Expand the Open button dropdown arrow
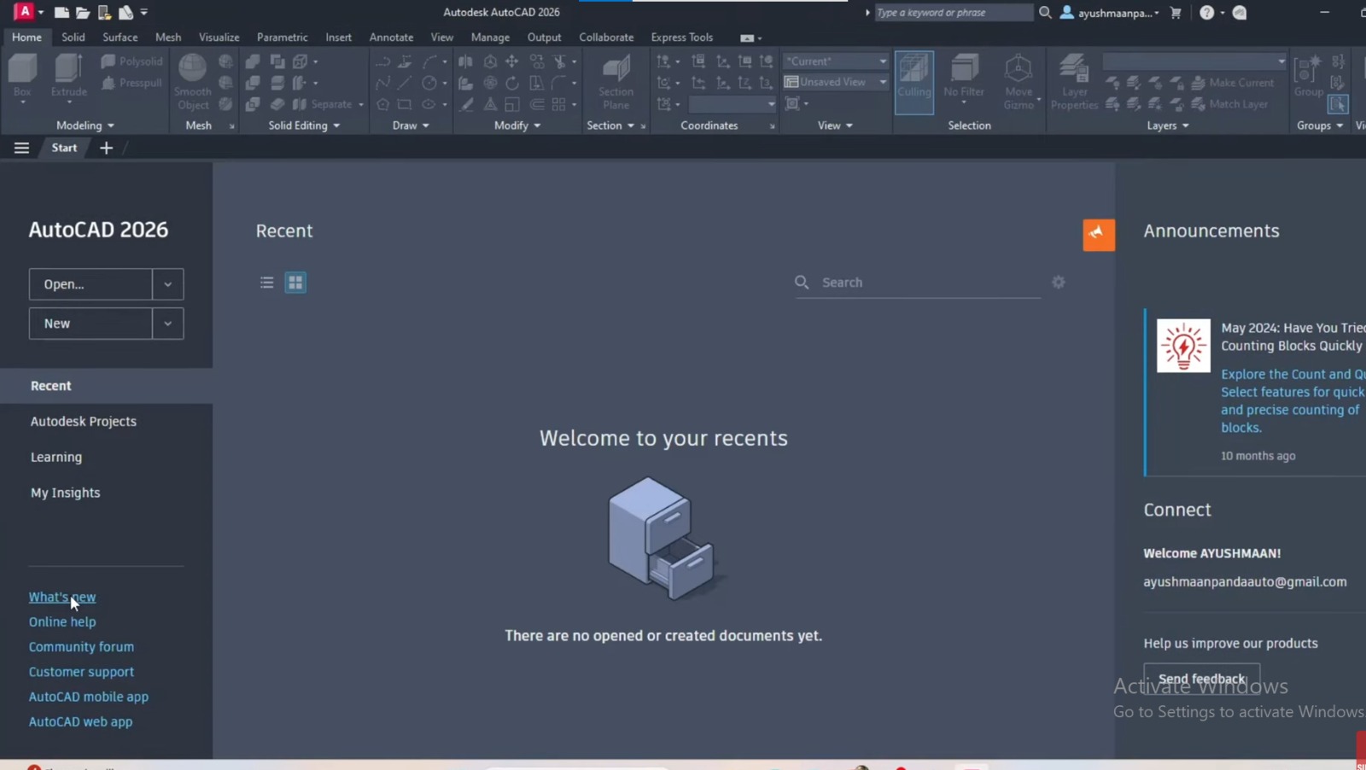Screen dimensions: 1366x770 click(x=167, y=284)
